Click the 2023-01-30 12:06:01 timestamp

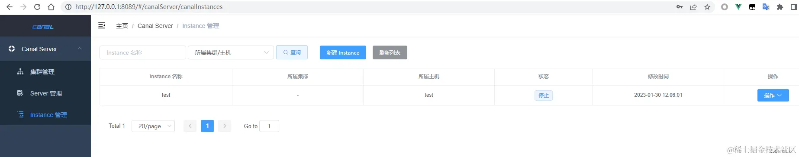658,95
